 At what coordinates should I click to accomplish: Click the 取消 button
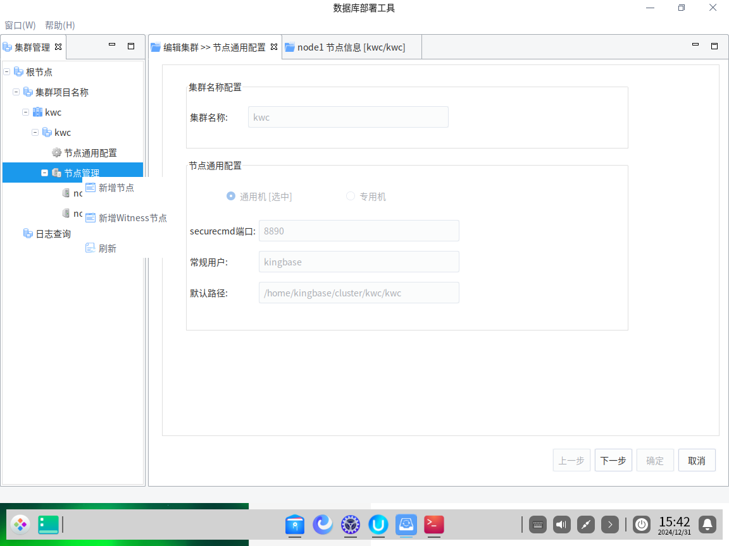tap(697, 461)
